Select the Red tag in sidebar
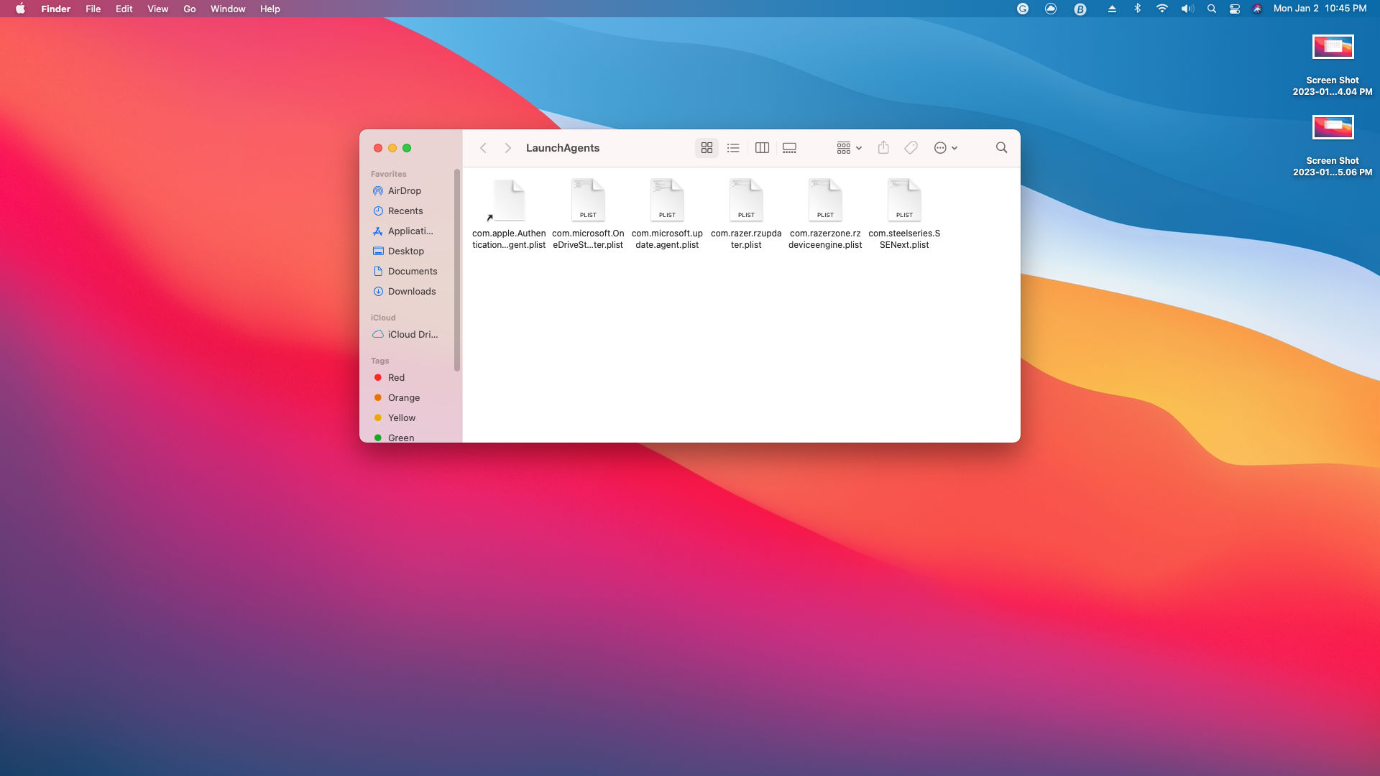Screen dimensions: 1380x776 [396, 377]
